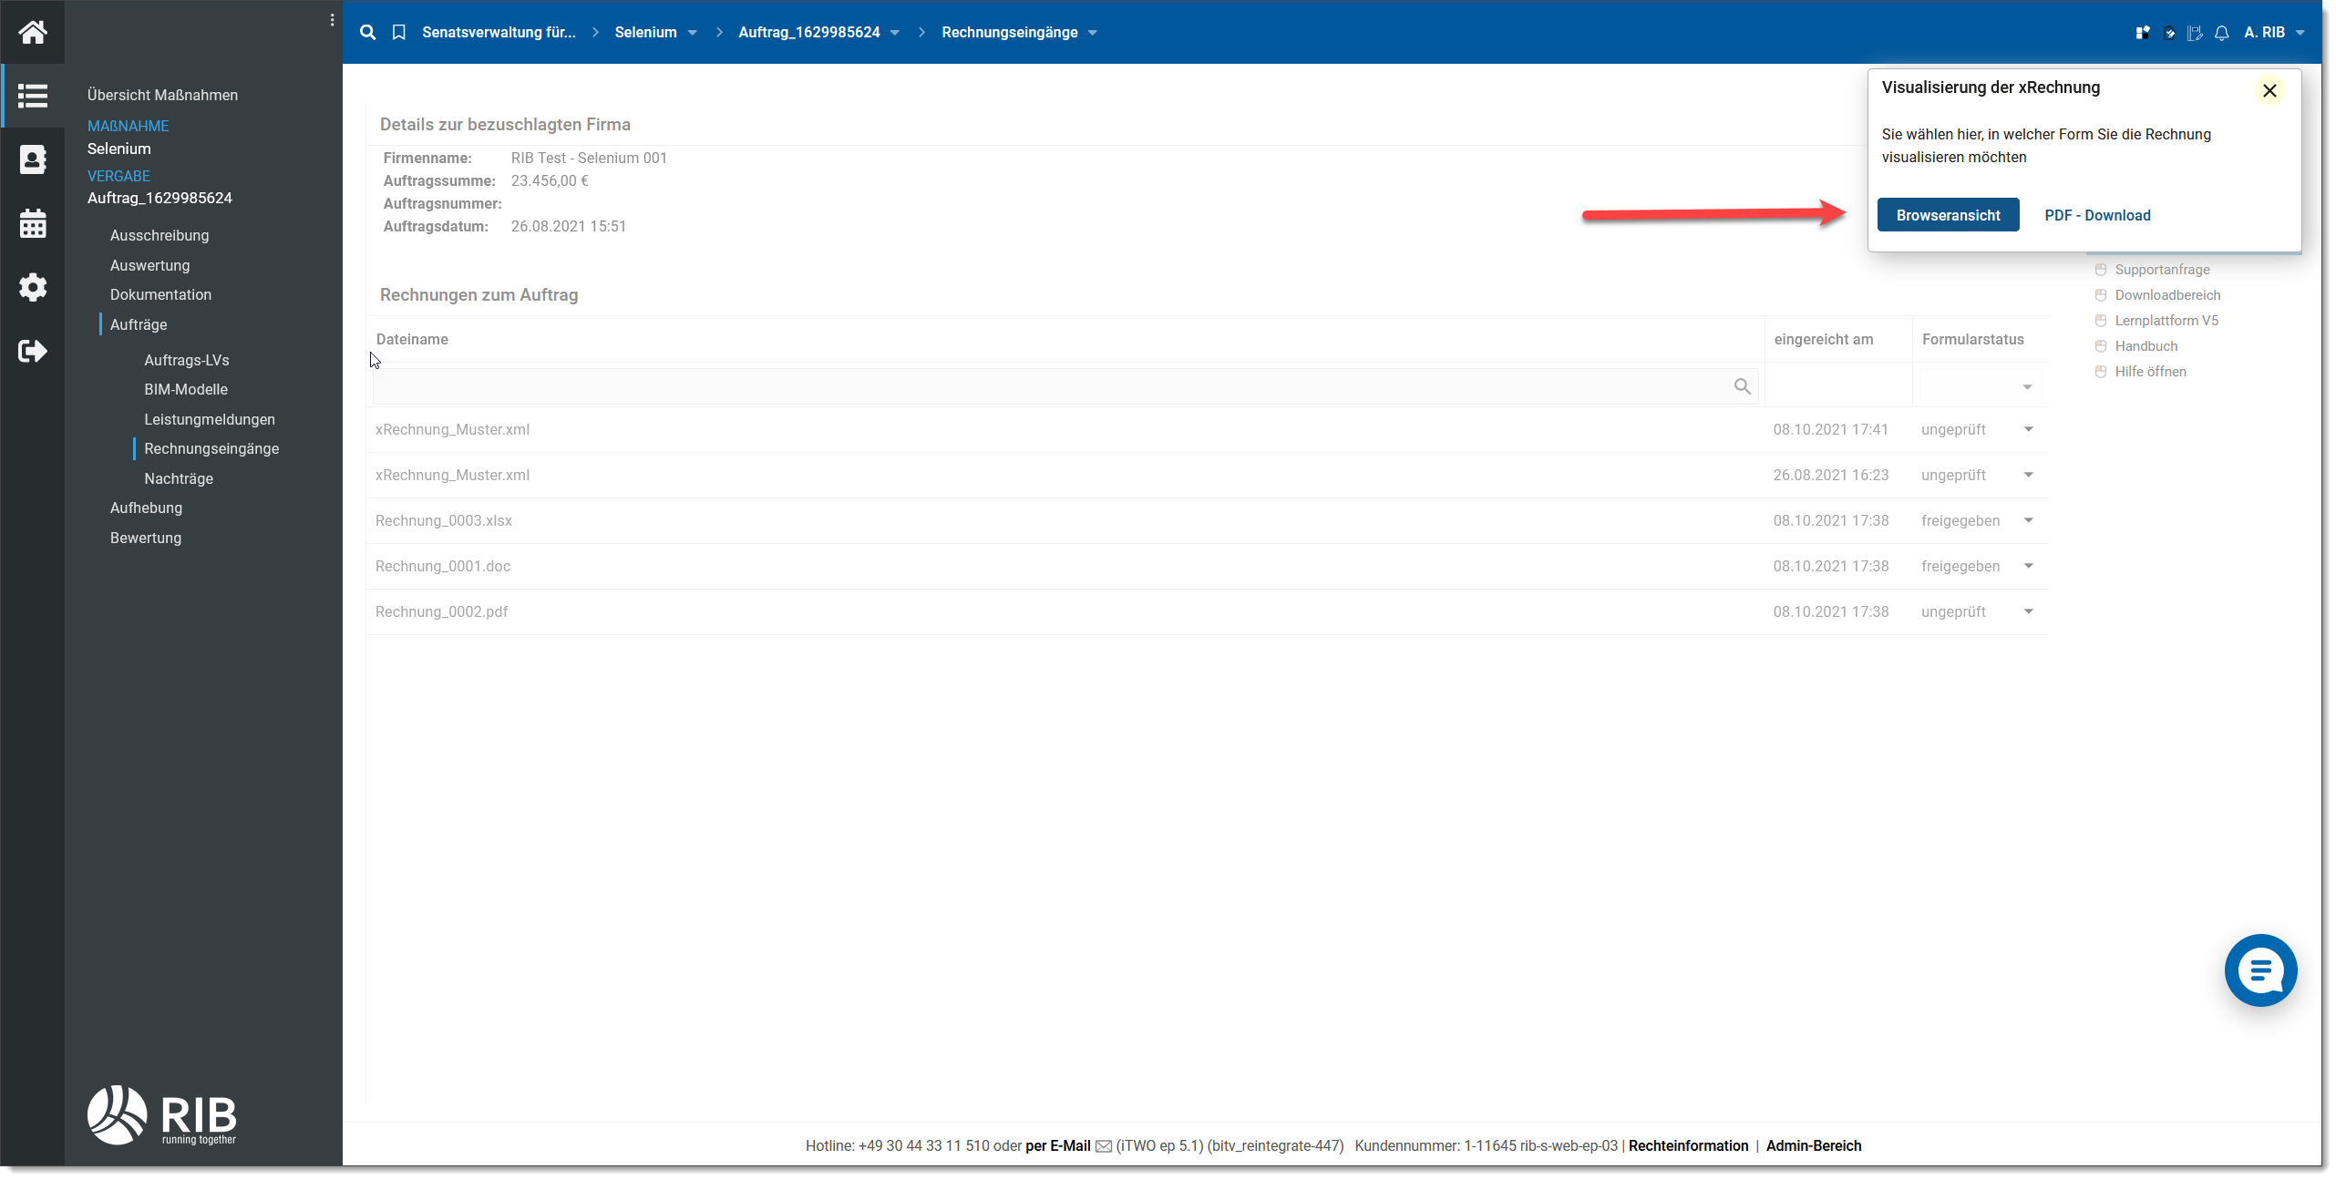Open the chat support bubble
The image size is (2336, 1180).
pos(2260,970)
